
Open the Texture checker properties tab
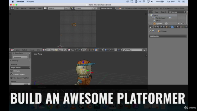tap(181, 27)
